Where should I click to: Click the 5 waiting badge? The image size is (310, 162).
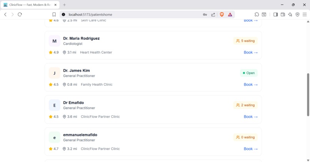point(245,41)
